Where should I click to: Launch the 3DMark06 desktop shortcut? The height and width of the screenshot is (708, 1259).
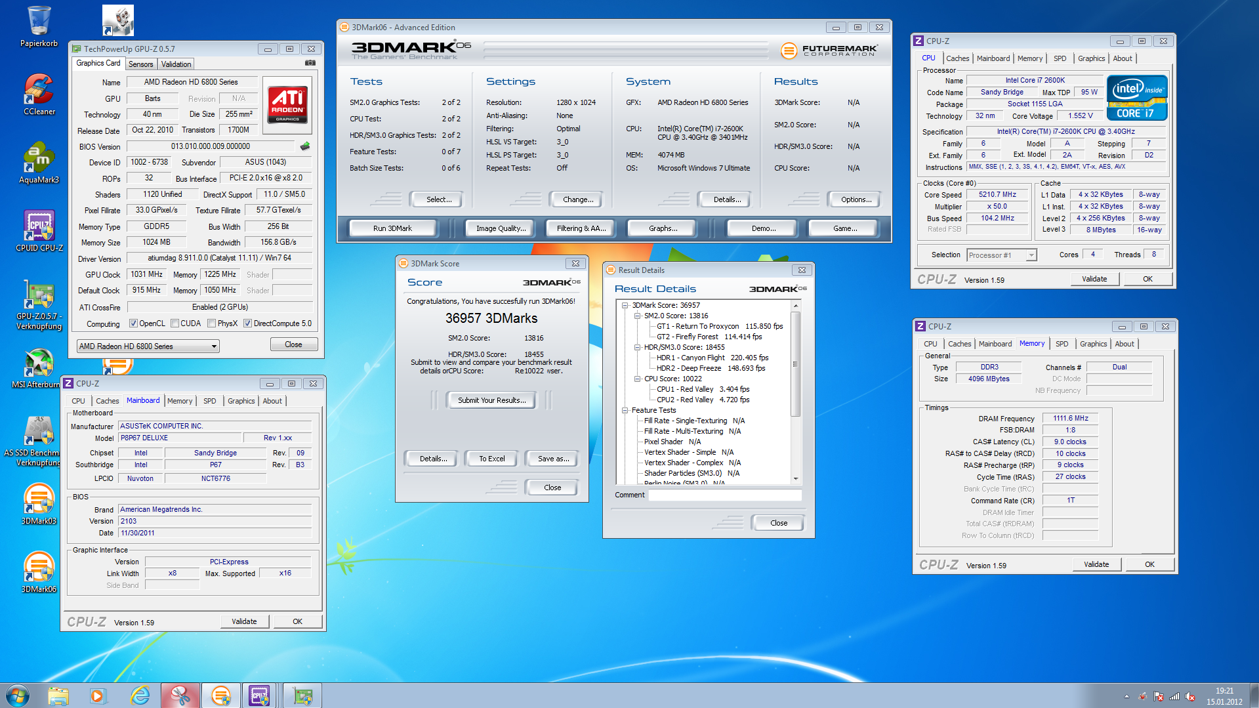[x=39, y=572]
